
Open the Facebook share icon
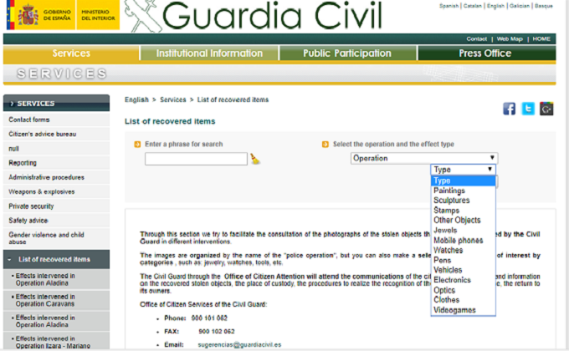click(509, 109)
